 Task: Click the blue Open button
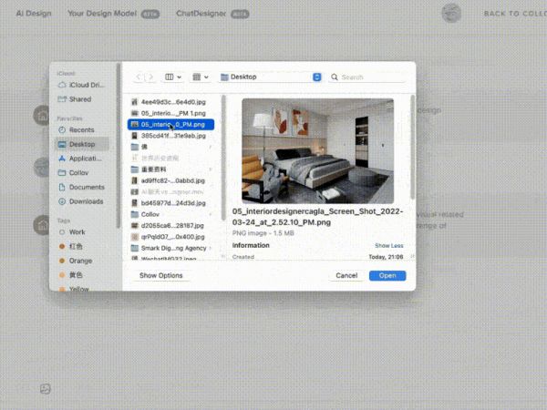pyautogui.click(x=387, y=275)
